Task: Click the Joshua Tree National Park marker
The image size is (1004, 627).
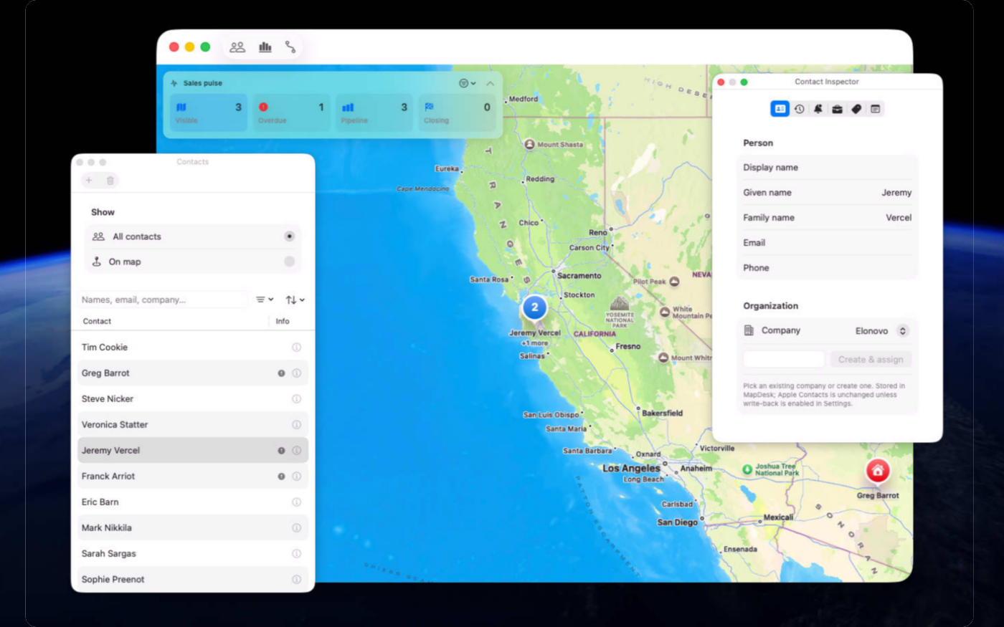Action: (x=747, y=469)
